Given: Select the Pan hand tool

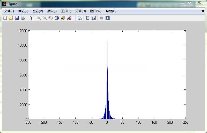Looking at the screenshot, I should click(x=51, y=18).
